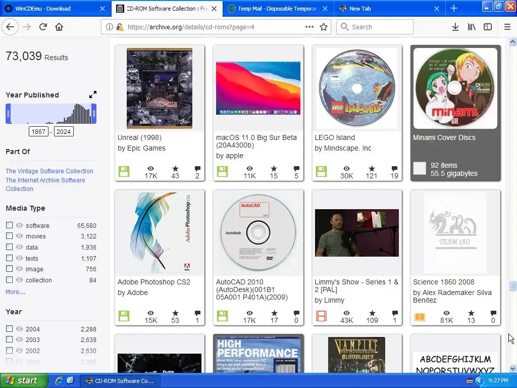Click the software floppy icon on Unreal card
Image resolution: width=517 pixels, height=388 pixels.
tap(124, 172)
